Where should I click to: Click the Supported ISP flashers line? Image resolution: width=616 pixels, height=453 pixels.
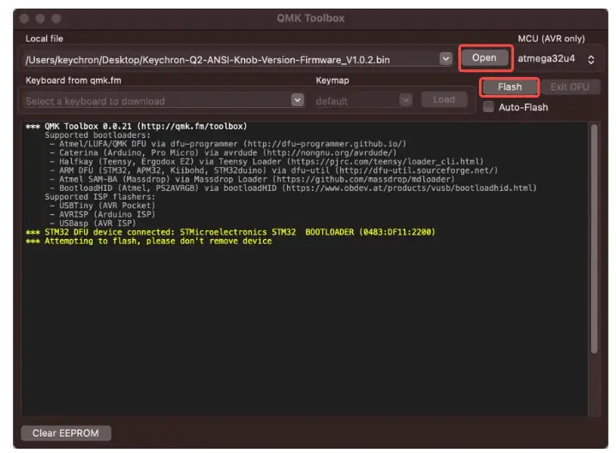[x=99, y=197]
